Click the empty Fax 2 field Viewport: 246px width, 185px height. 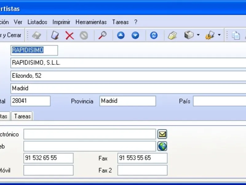(142, 170)
